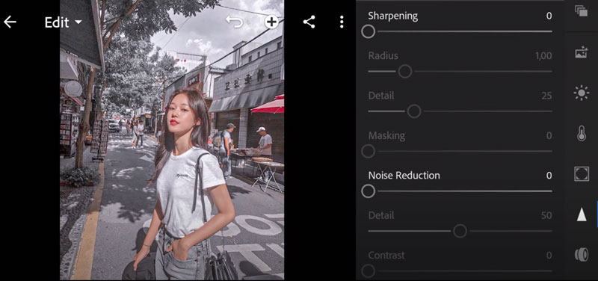Select the Detail value 25
This screenshot has height=281, width=598.
(546, 96)
